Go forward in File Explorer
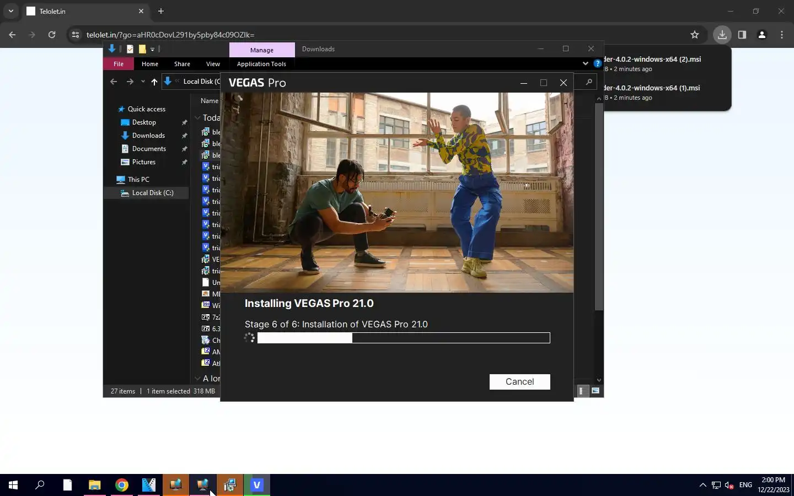Screen dimensions: 794x496 (x=130, y=82)
